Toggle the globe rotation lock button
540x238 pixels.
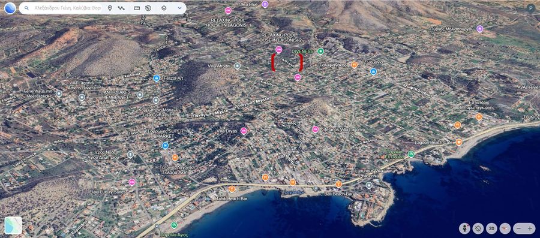pos(478,228)
